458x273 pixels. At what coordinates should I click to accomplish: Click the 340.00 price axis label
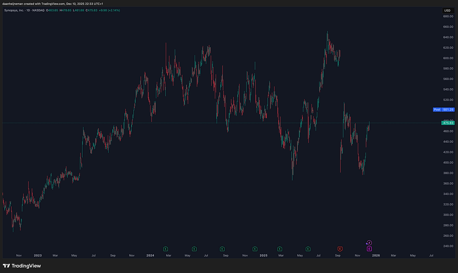click(x=448, y=194)
